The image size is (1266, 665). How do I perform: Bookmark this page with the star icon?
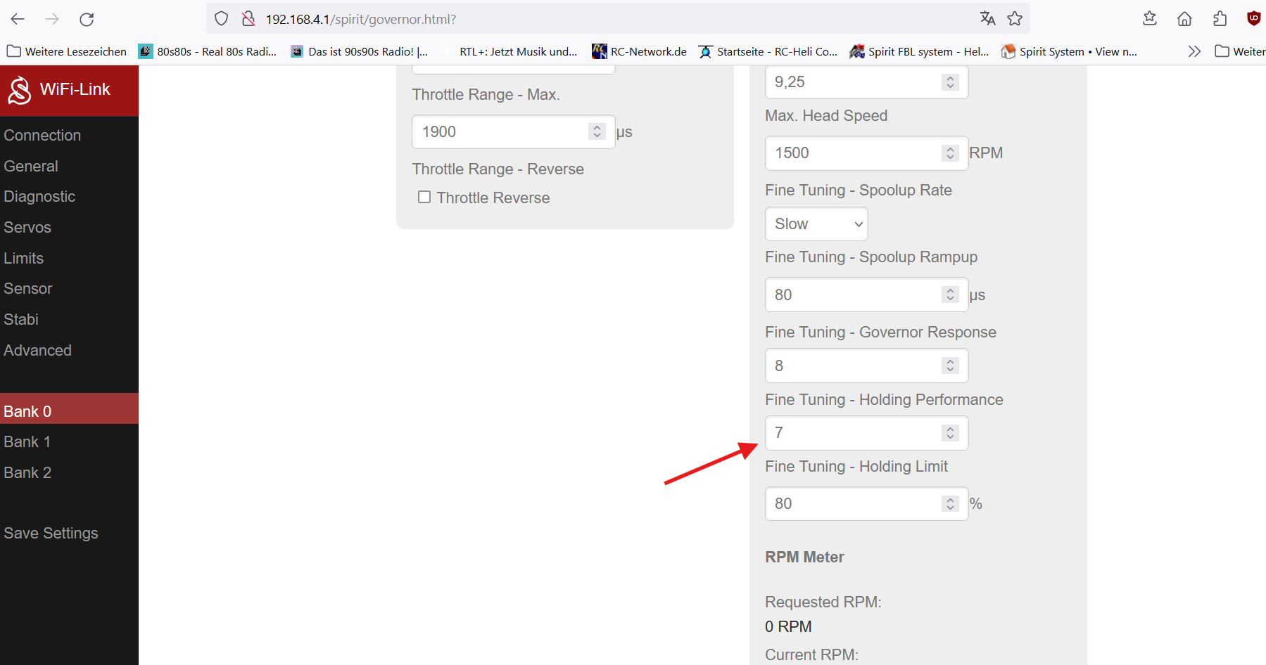click(1015, 19)
